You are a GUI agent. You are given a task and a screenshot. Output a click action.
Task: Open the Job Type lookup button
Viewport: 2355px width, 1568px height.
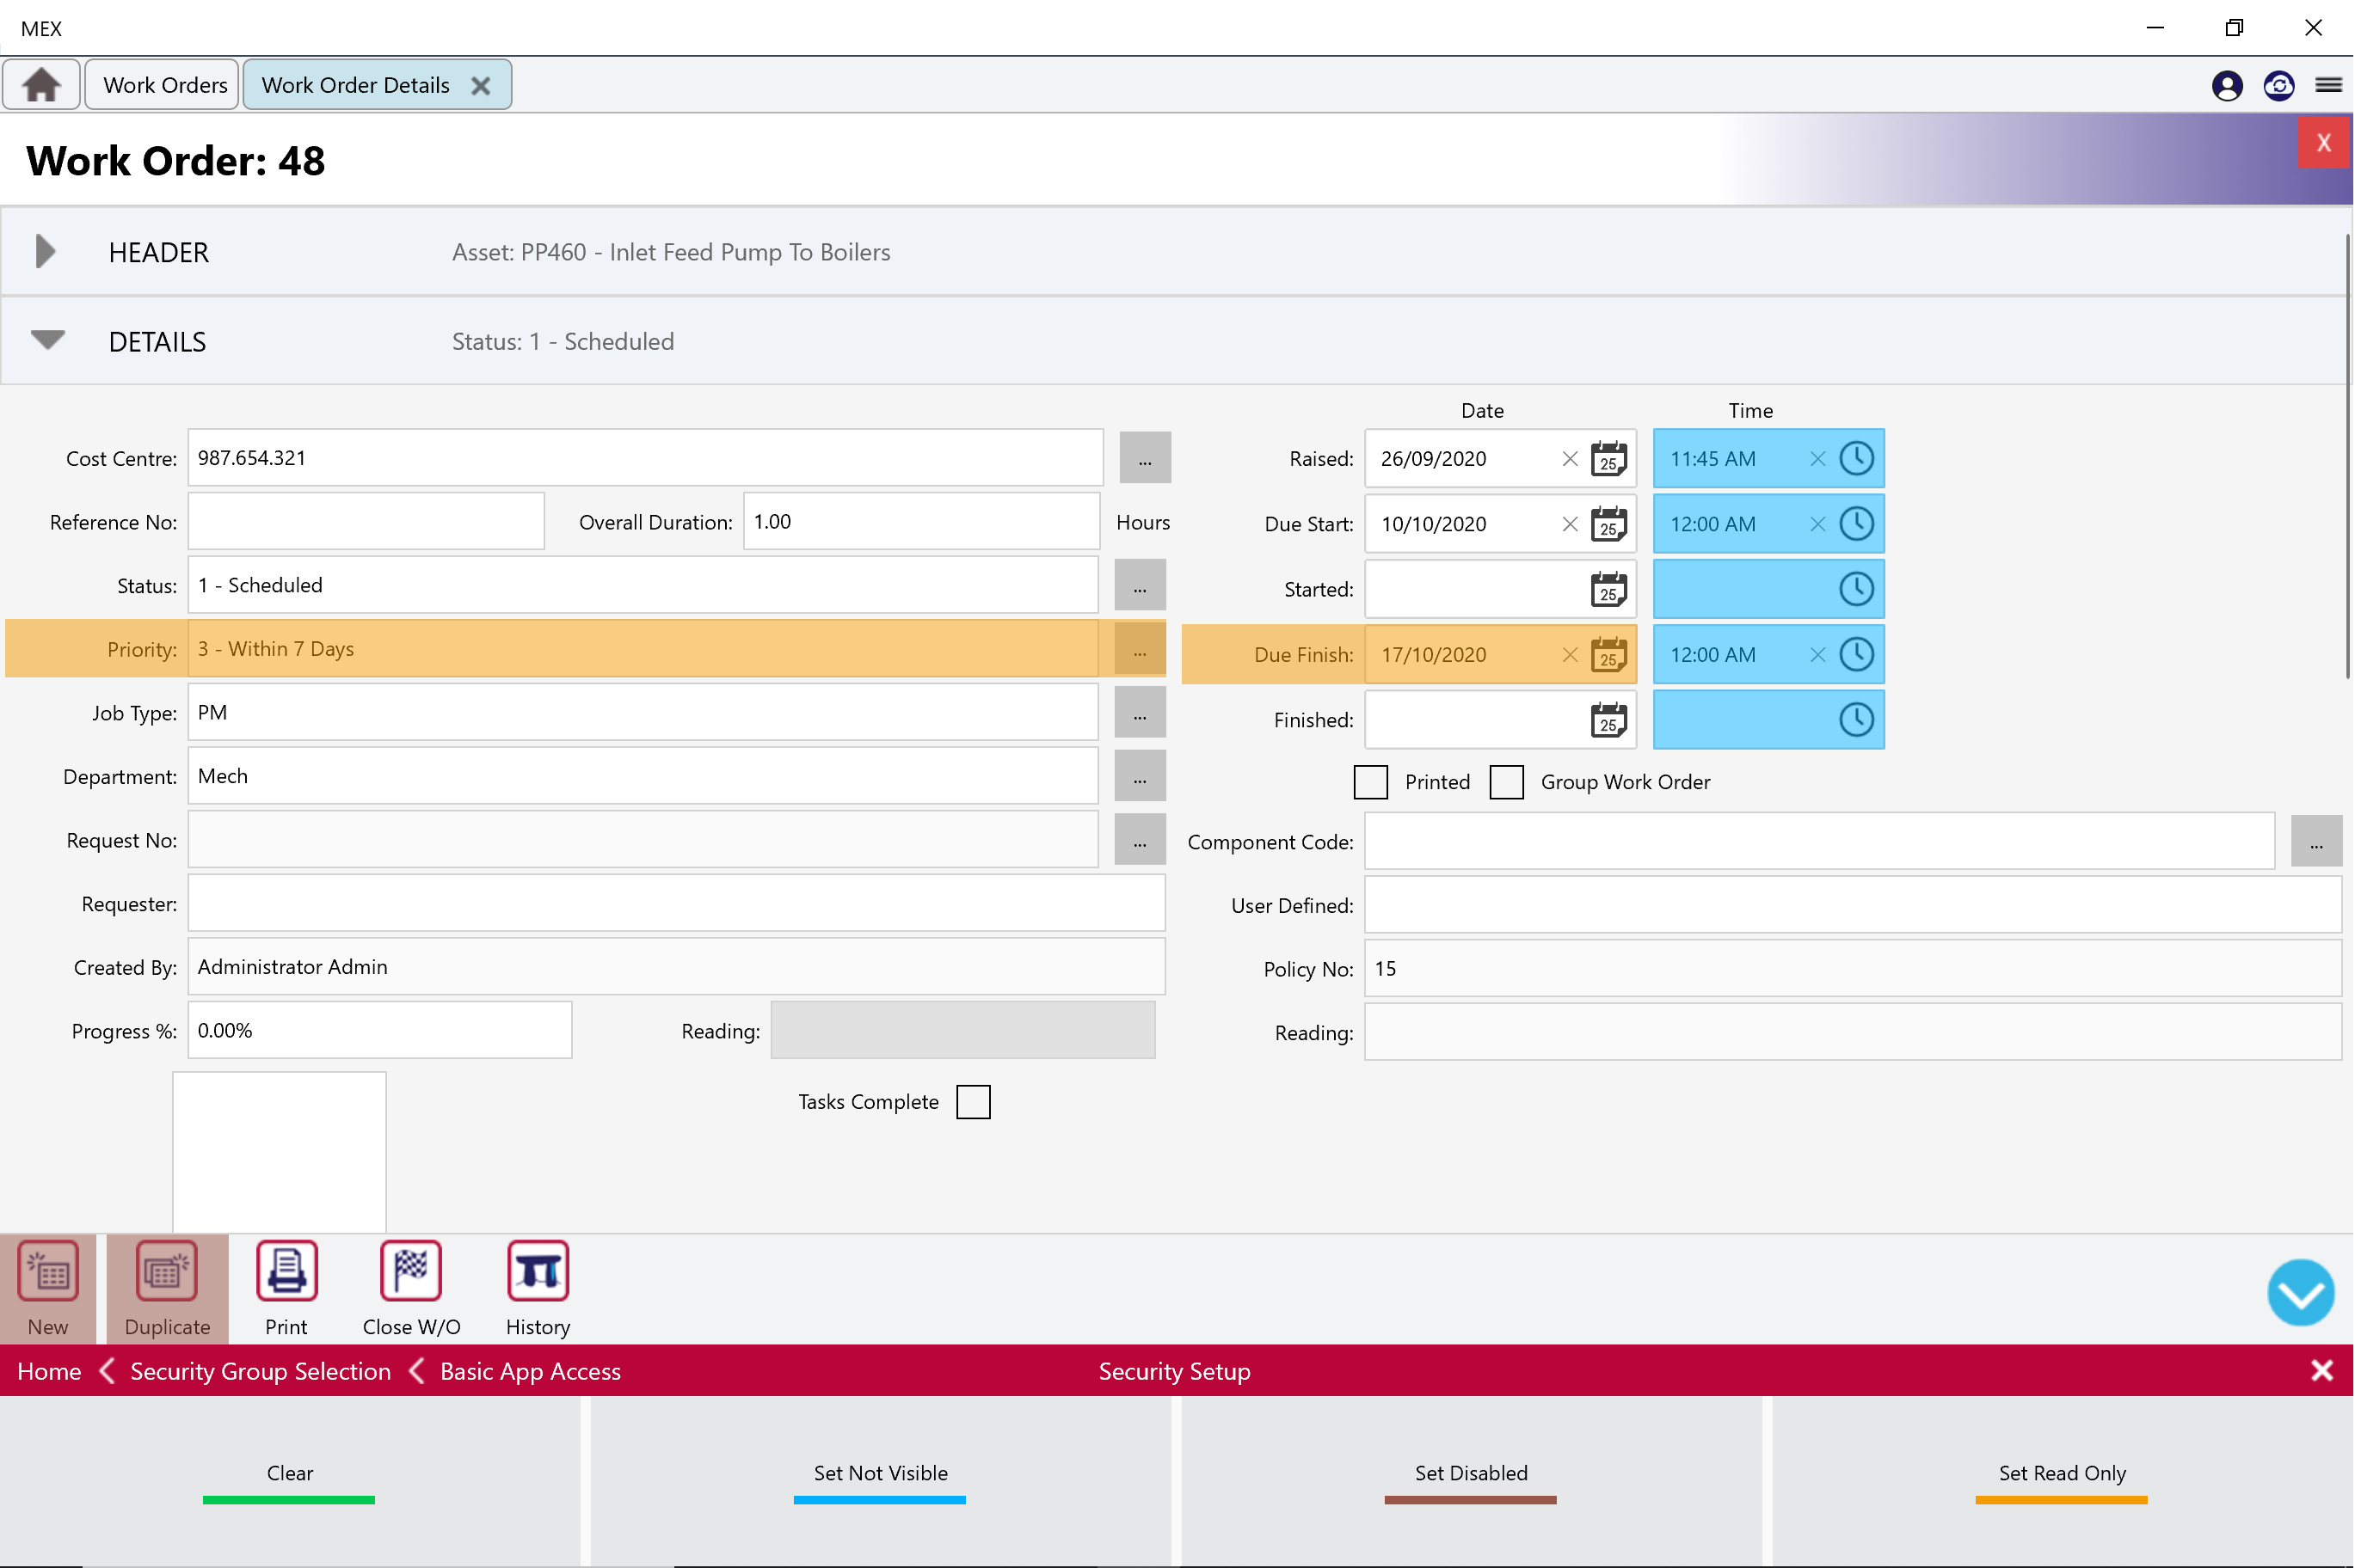(x=1141, y=713)
